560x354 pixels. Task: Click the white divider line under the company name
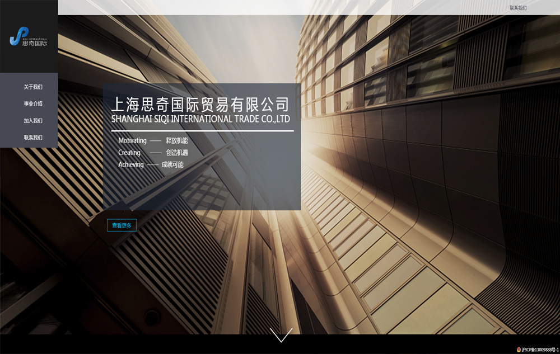202,131
